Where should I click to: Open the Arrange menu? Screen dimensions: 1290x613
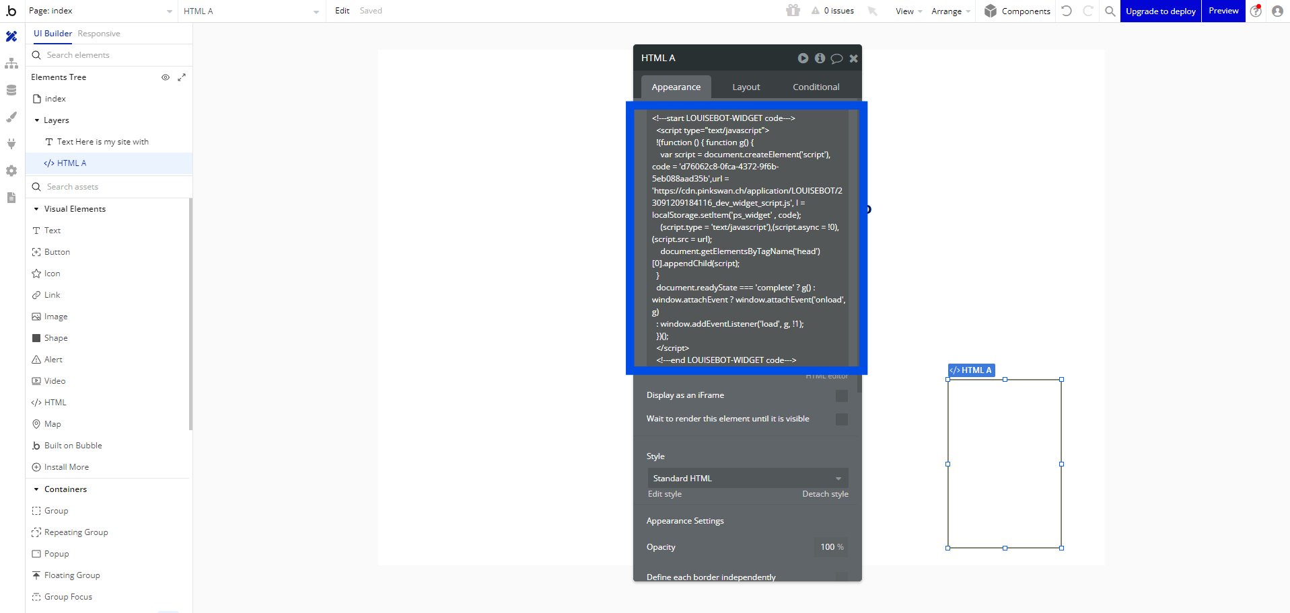pos(950,11)
